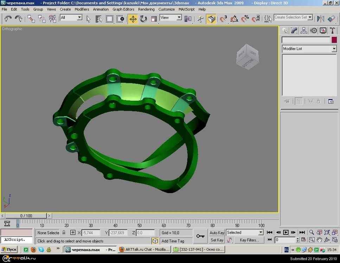This screenshot has height=263, width=340.
Task: Expand the Modifier List dropdown
Action: (334, 49)
